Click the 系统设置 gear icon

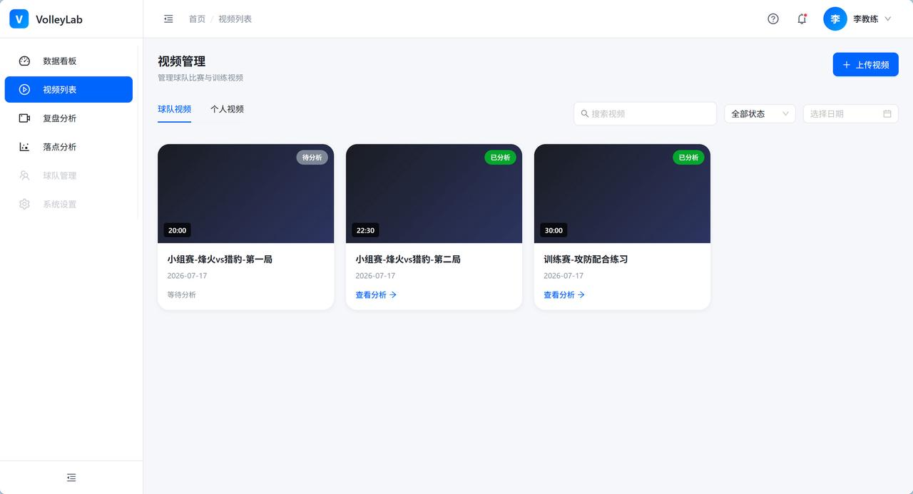(x=24, y=204)
